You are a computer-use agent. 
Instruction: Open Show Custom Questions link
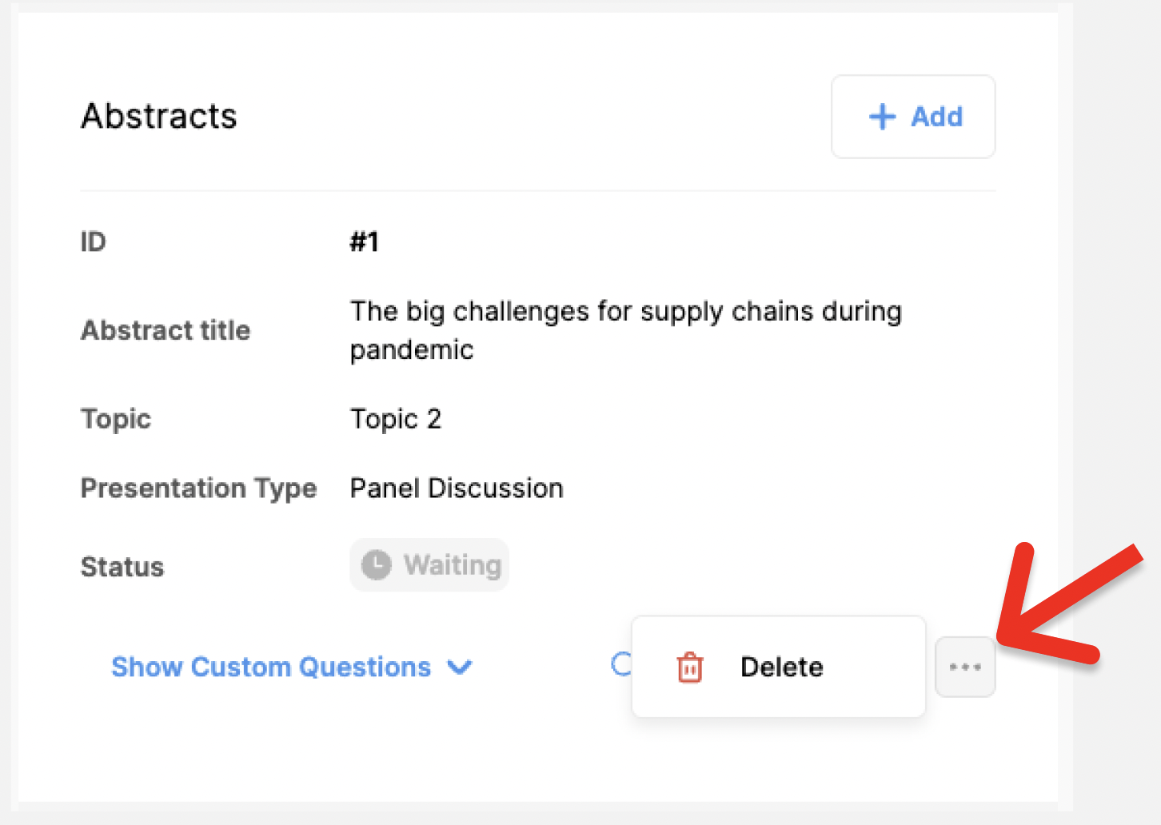pyautogui.click(x=271, y=667)
